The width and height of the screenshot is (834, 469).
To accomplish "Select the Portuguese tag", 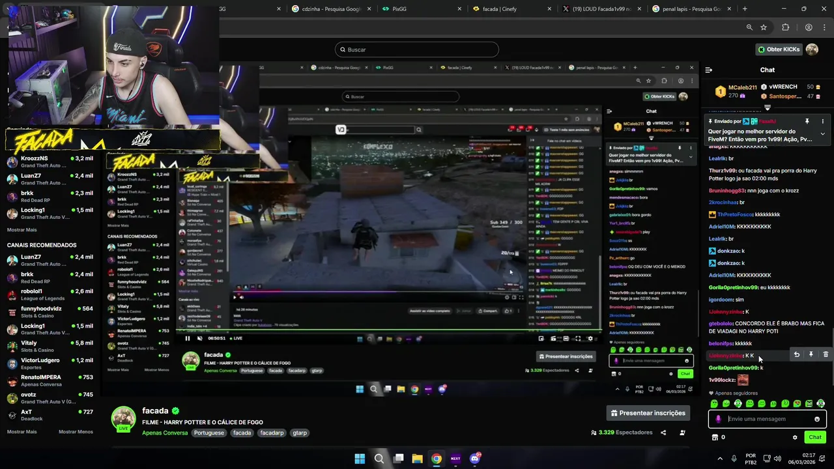I will point(209,433).
